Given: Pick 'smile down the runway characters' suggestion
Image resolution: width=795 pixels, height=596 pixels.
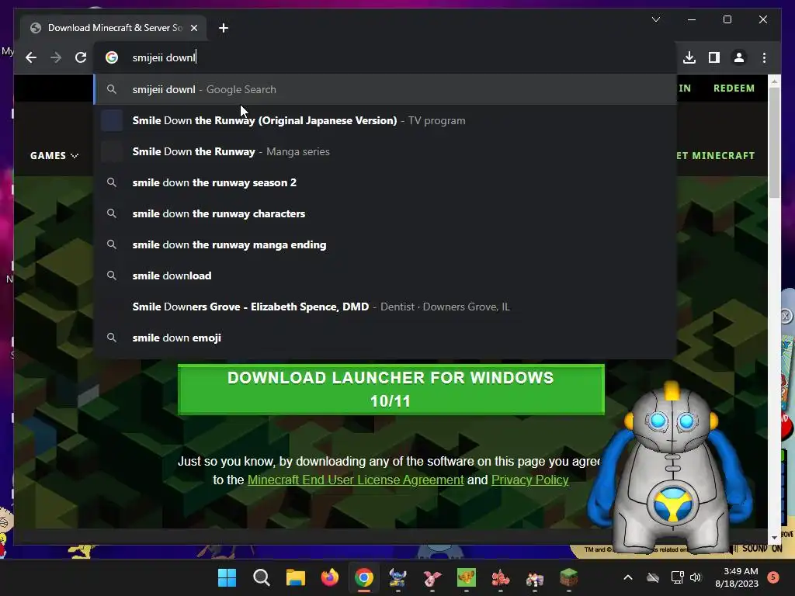Looking at the screenshot, I should (385, 214).
